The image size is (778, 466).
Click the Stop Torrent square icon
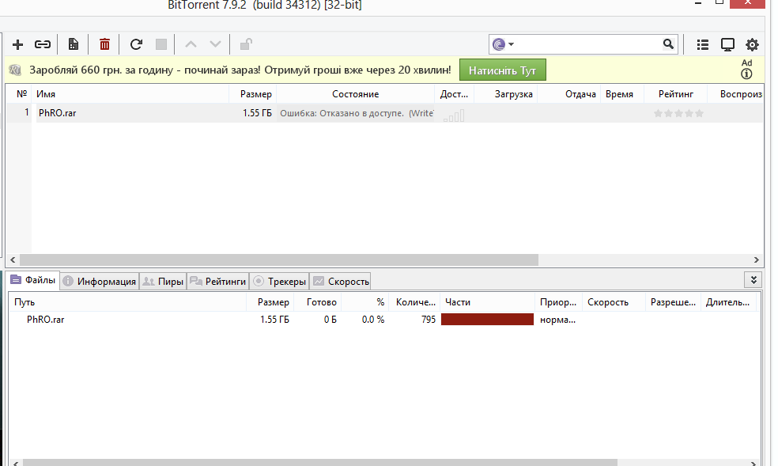pos(161,44)
